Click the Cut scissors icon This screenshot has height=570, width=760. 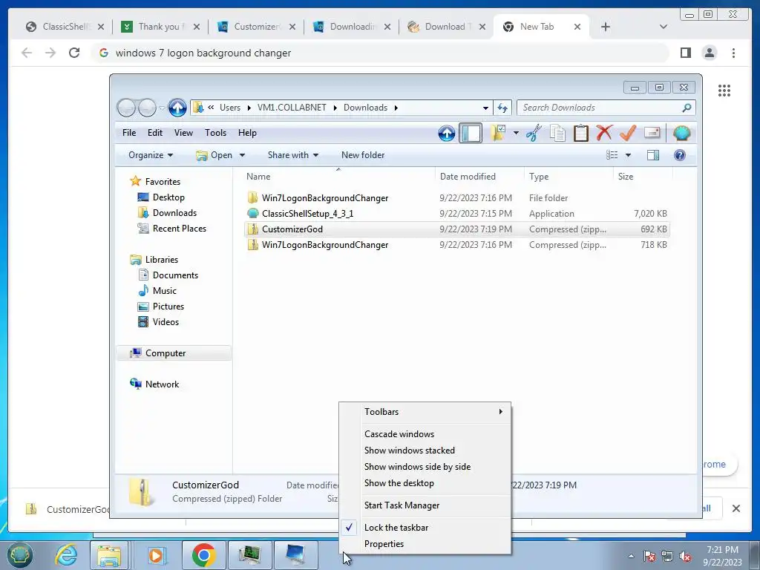tap(534, 133)
